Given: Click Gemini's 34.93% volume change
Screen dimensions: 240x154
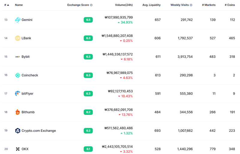Looking at the screenshot, I should [x=125, y=22].
